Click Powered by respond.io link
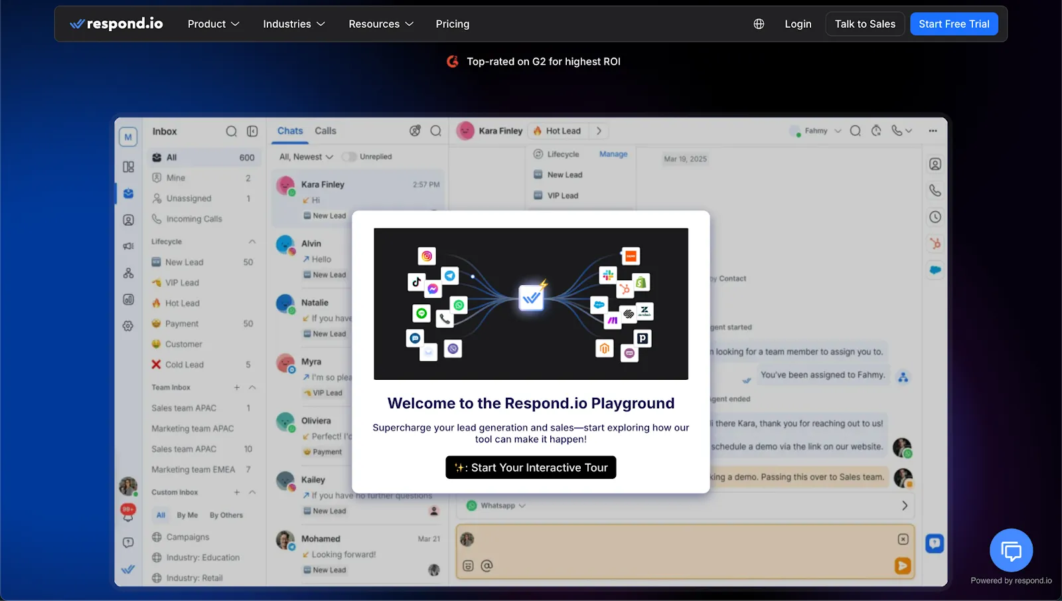Viewport: 1062px width, 601px height. point(1011,581)
